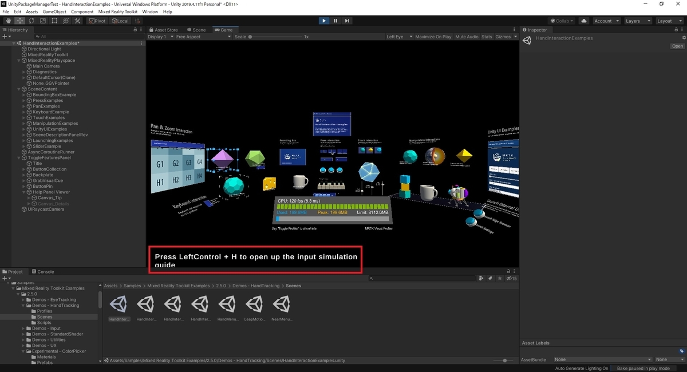The width and height of the screenshot is (687, 372).
Task: Collapse the HandInteractionExamples scene
Action: coord(14,43)
